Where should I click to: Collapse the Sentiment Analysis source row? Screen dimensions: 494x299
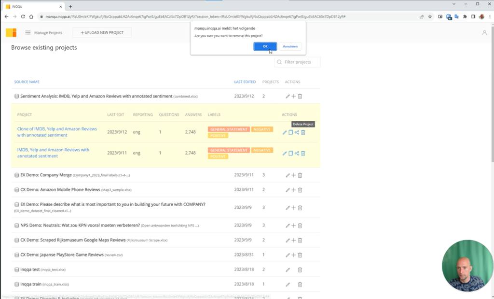point(166,96)
